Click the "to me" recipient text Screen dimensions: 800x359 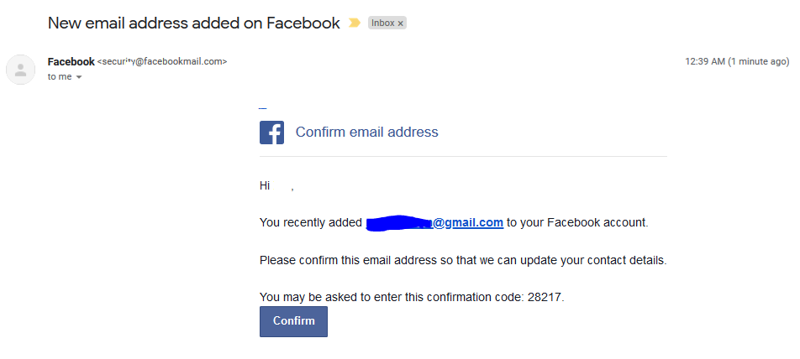pyautogui.click(x=60, y=77)
